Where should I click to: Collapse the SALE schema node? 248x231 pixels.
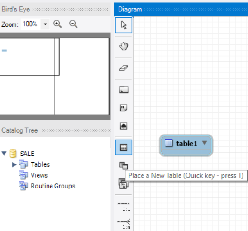(4, 153)
